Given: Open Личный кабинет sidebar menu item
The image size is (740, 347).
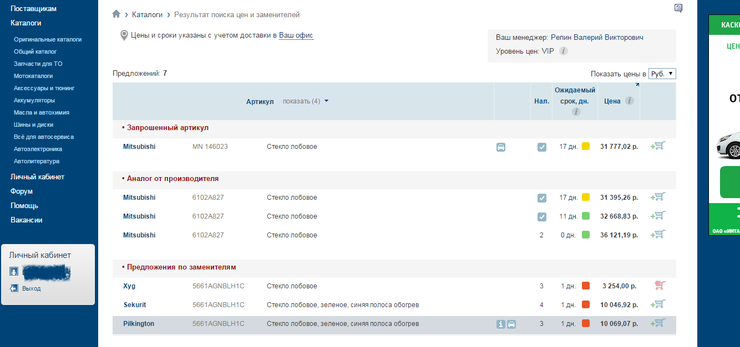Looking at the screenshot, I should click(38, 177).
